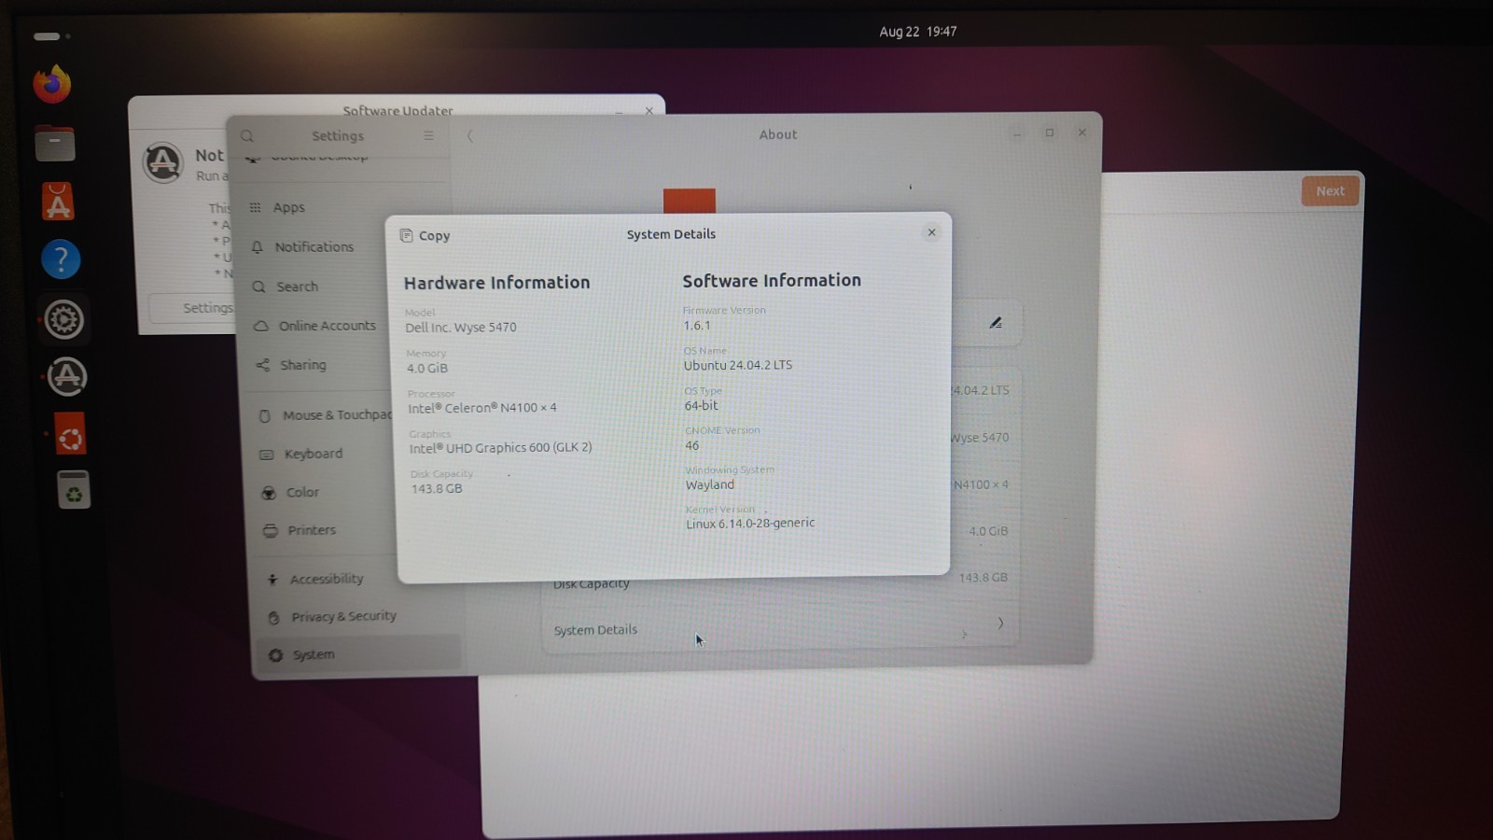Image resolution: width=1493 pixels, height=840 pixels.
Task: Click the Settings gear dock icon
Action: [63, 319]
